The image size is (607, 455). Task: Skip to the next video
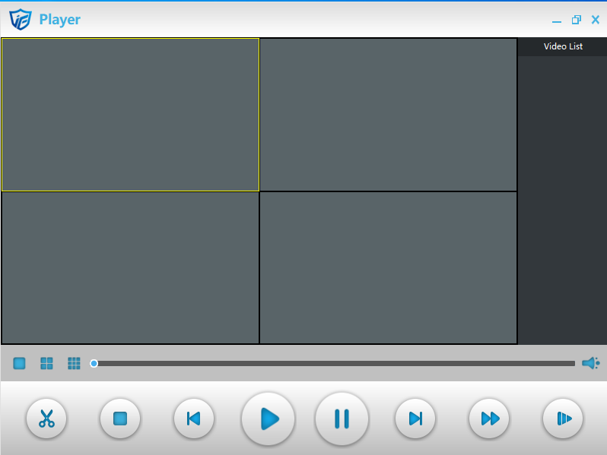415,419
